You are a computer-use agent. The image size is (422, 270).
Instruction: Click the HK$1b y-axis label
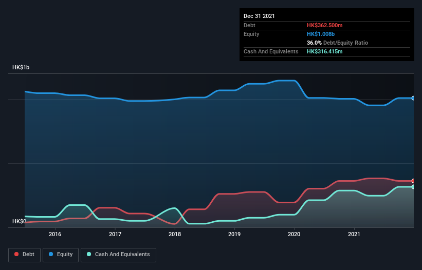(21, 67)
